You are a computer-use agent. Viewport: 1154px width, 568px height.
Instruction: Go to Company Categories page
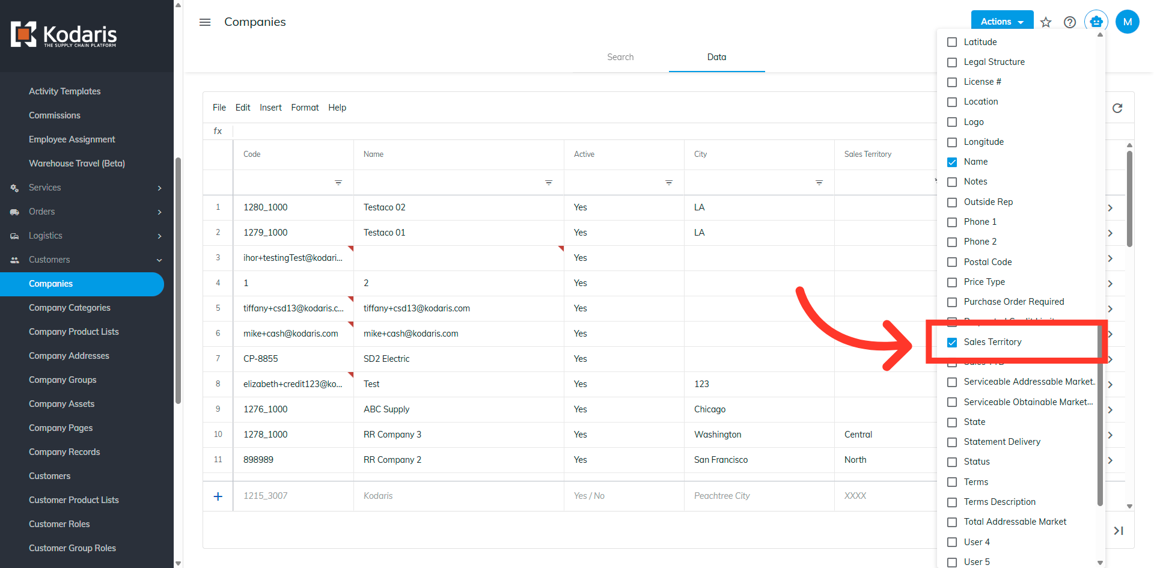(x=70, y=308)
